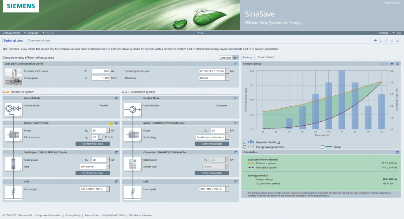The image size is (404, 219).
Task: Click the Pump speed input field
Action: click(x=101, y=78)
